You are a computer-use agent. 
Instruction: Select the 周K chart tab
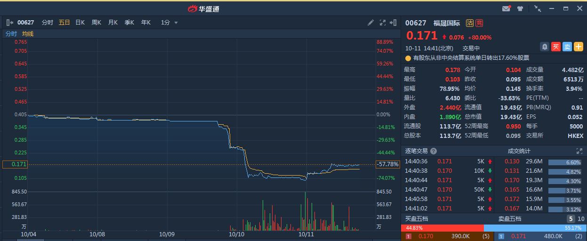[x=96, y=22]
